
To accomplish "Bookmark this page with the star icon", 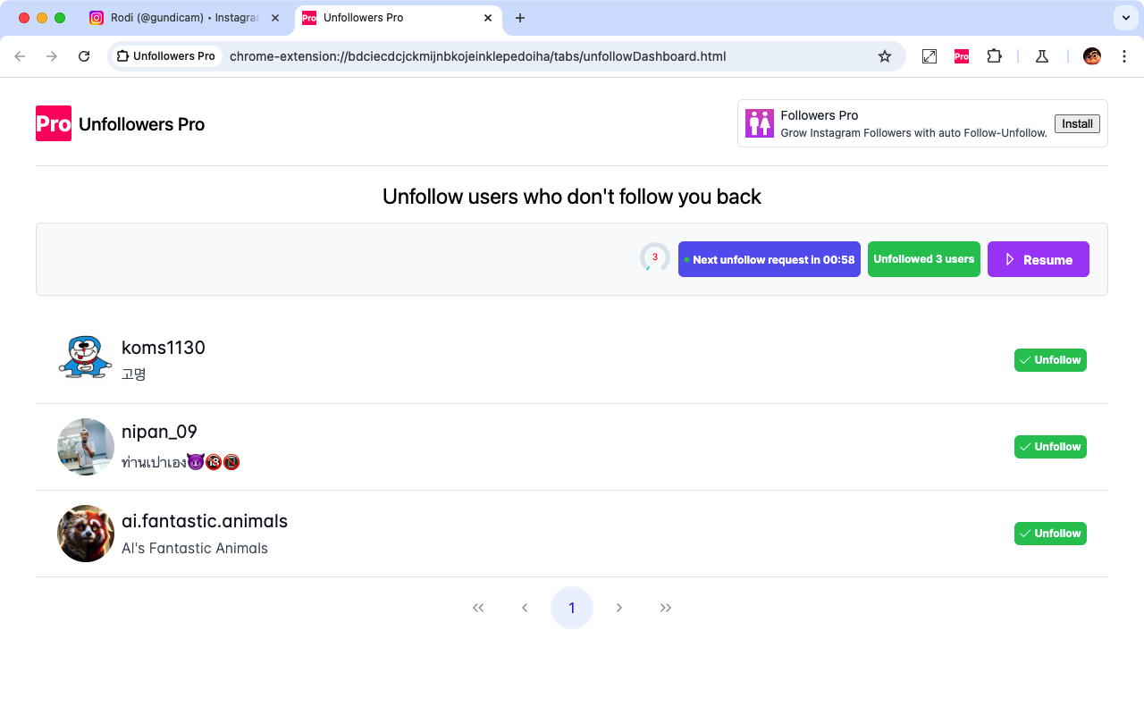I will [x=885, y=56].
